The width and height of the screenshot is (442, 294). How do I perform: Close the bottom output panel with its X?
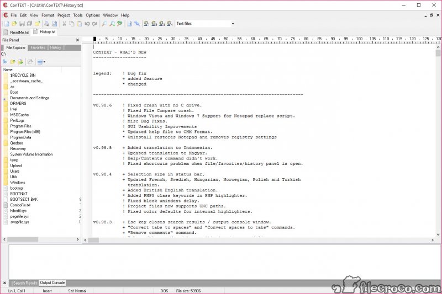(4, 283)
